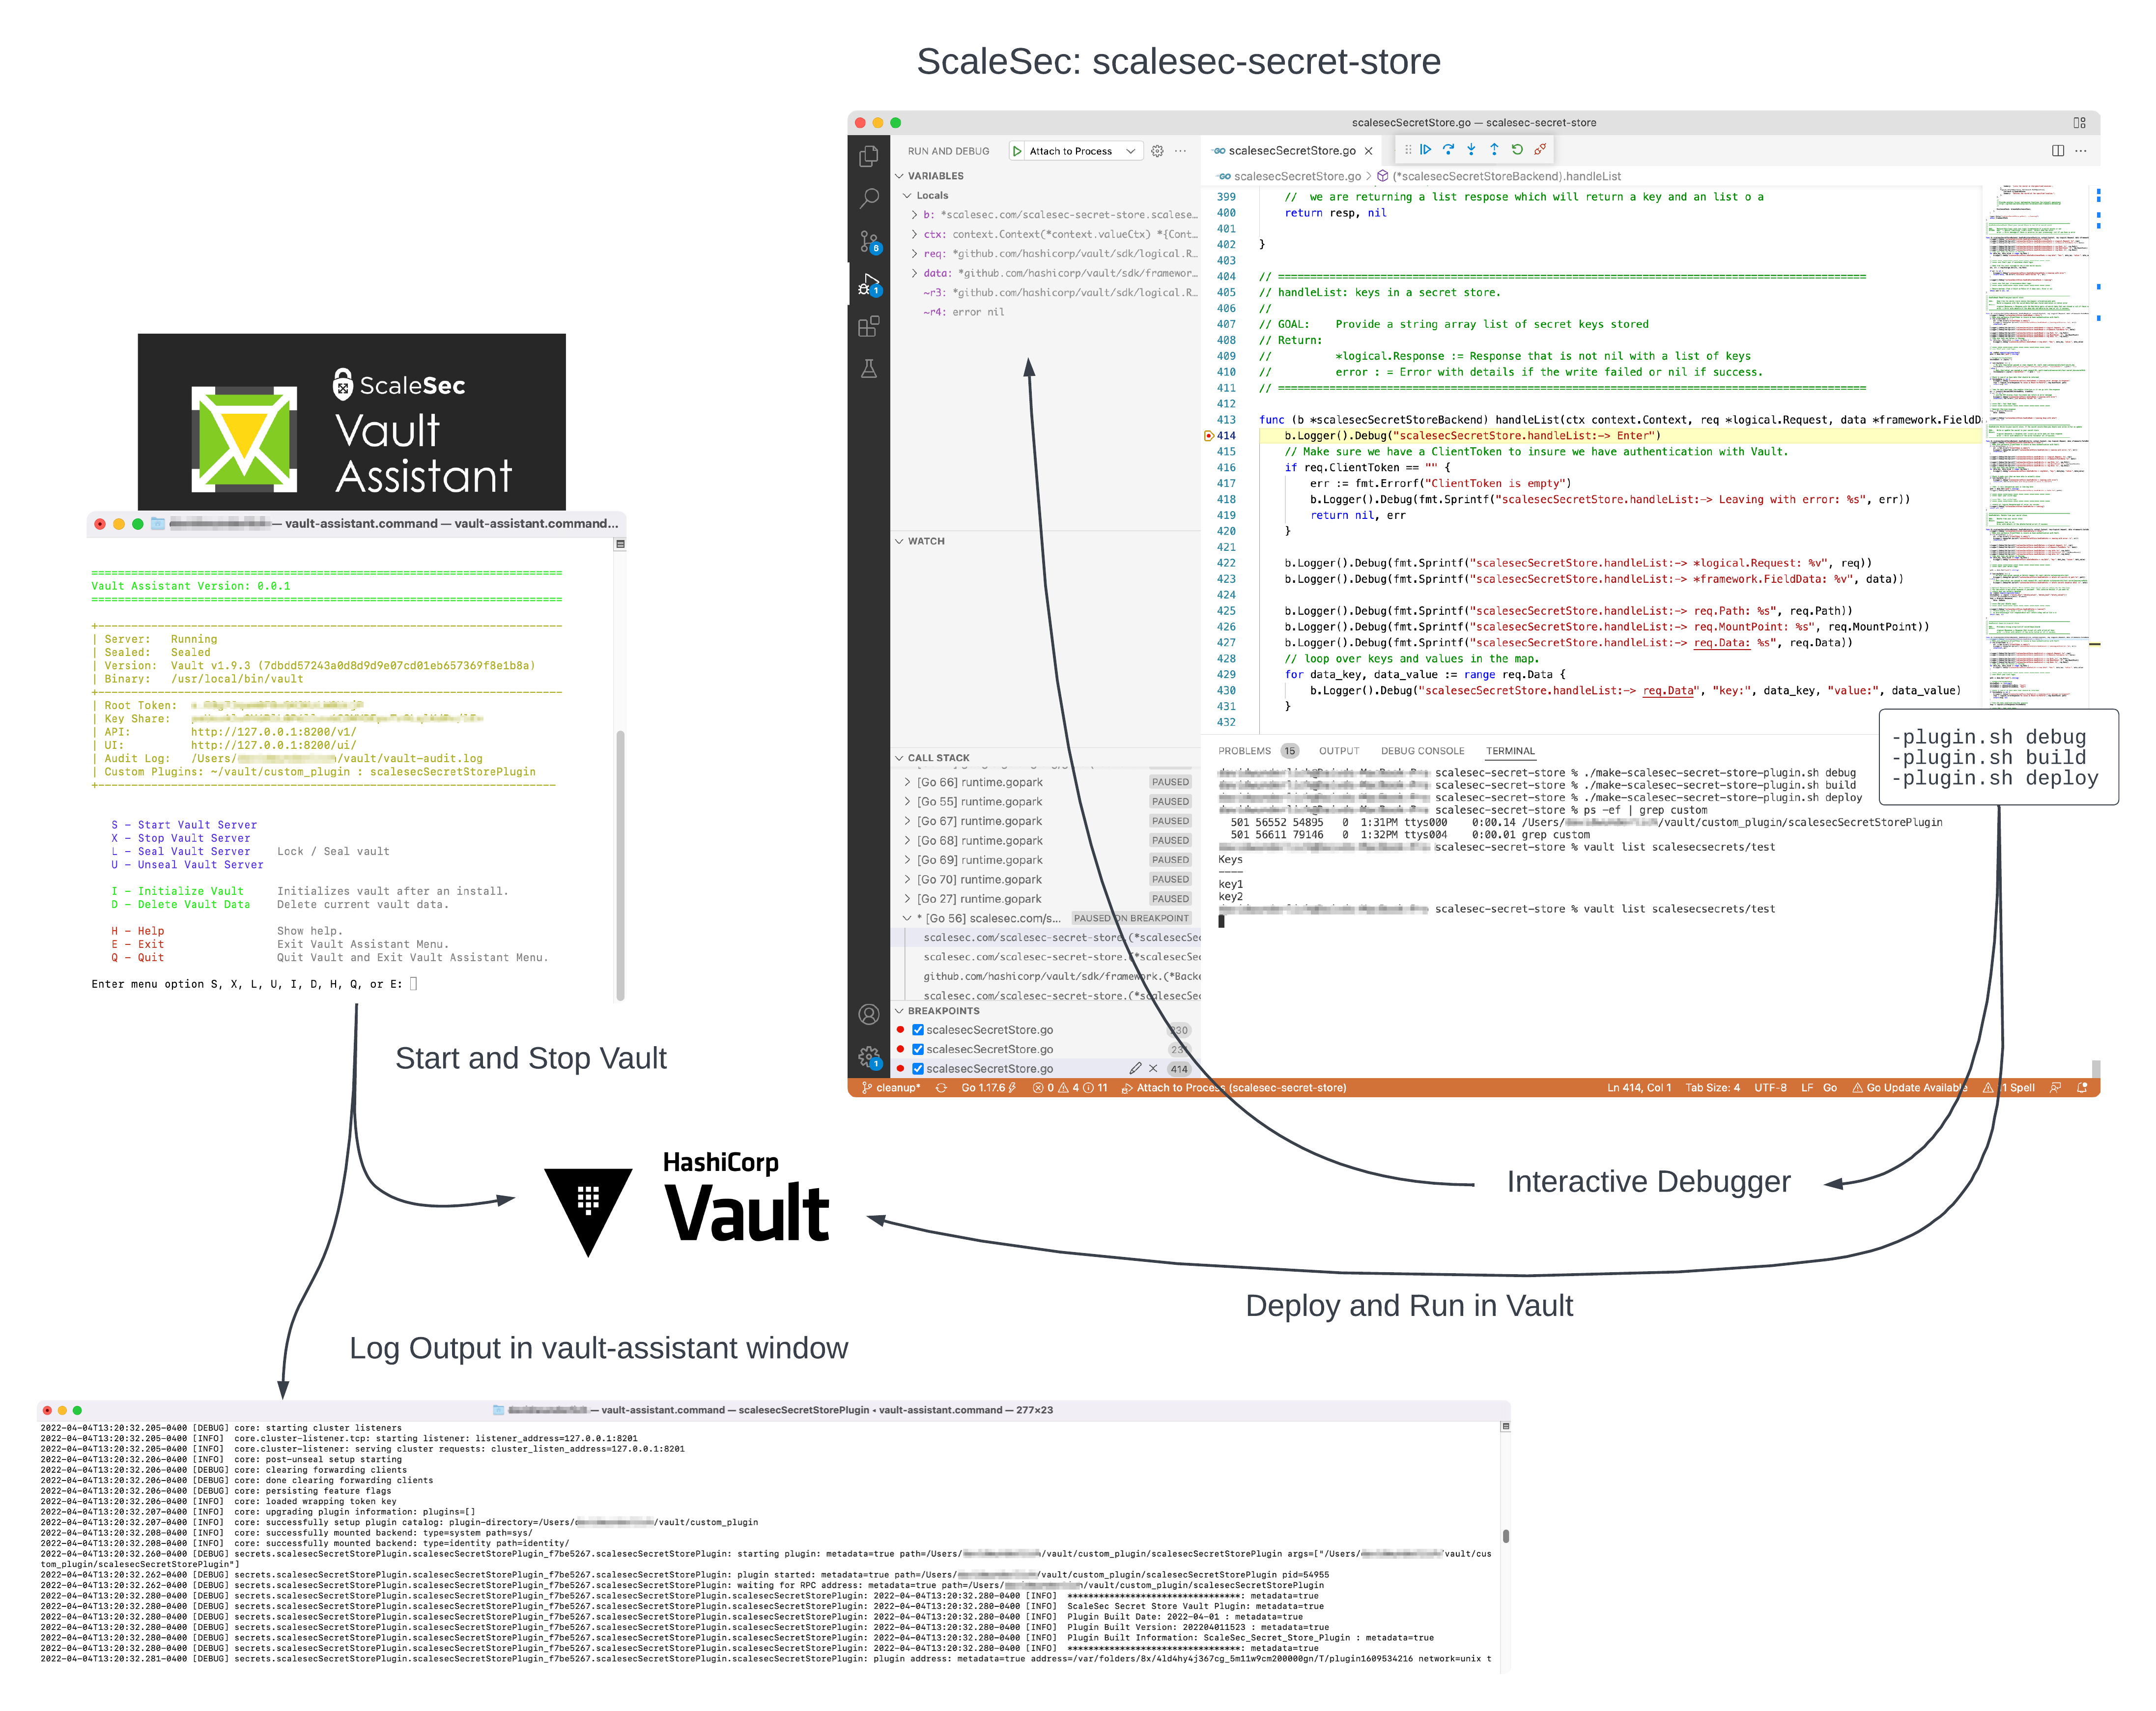
Task: Click Go 1.17.6 version in status bar
Action: (988, 1088)
